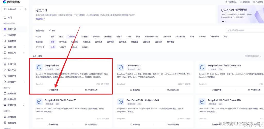
Task: Open API调用示例 for DeepSeek-V3
Action: [173, 90]
